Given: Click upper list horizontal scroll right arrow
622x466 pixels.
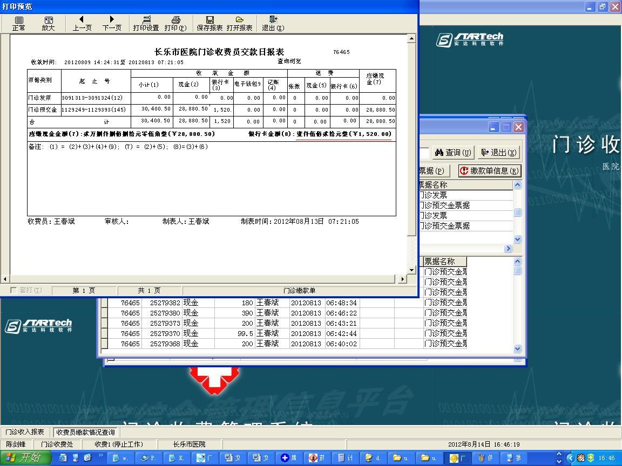Looking at the screenshot, I should 508,249.
